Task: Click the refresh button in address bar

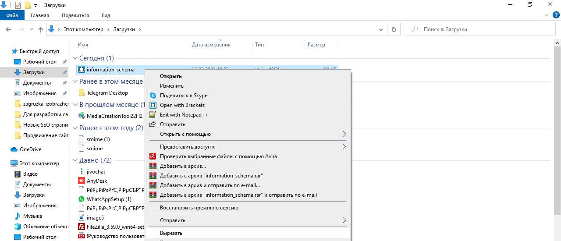Action: click(394, 29)
